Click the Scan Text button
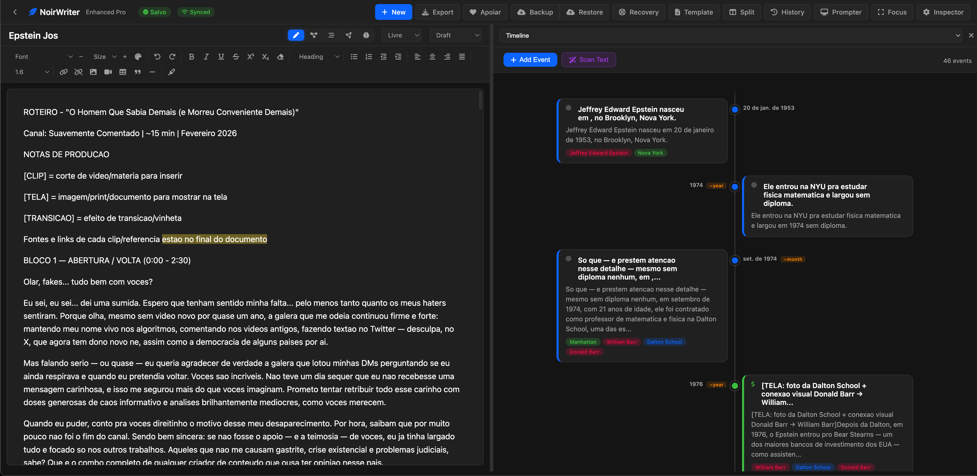This screenshot has height=476, width=977. click(x=589, y=60)
